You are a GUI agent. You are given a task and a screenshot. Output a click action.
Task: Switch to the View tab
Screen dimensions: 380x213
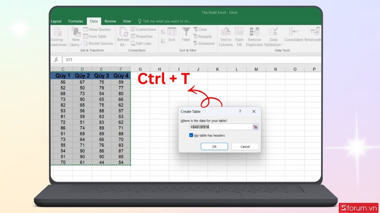pyautogui.click(x=127, y=21)
